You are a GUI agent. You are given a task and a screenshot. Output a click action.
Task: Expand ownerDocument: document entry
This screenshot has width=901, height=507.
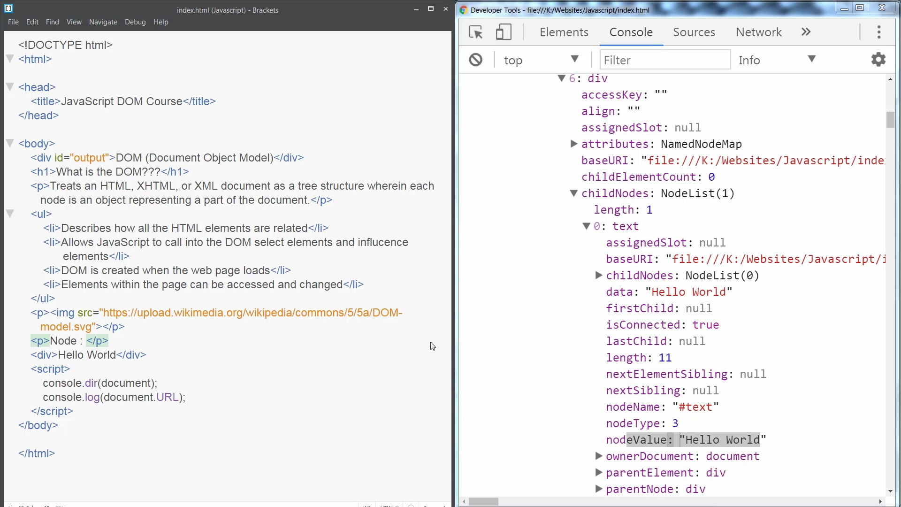pos(598,456)
